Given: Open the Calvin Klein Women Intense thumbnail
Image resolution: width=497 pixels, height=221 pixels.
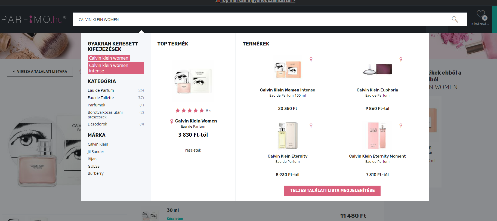Looking at the screenshot, I should 287,69.
